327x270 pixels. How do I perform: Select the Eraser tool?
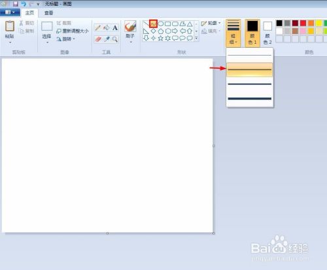tap(98, 39)
